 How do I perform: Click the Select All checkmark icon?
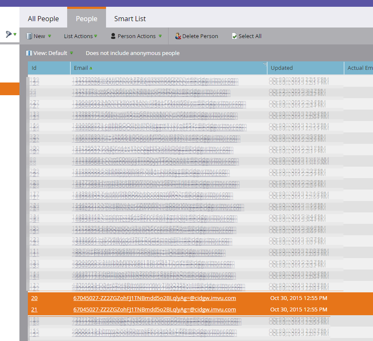tap(234, 36)
